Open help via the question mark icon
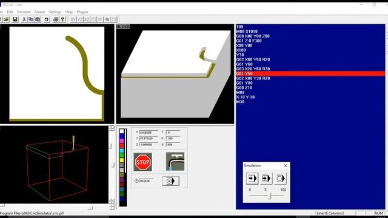The width and height of the screenshot is (388, 218). pyautogui.click(x=62, y=19)
